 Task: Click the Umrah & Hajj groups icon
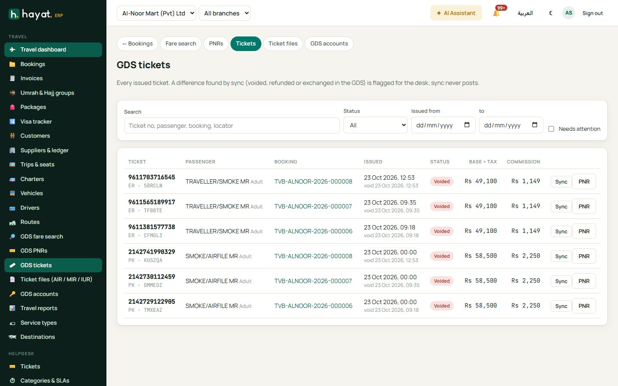coord(12,93)
